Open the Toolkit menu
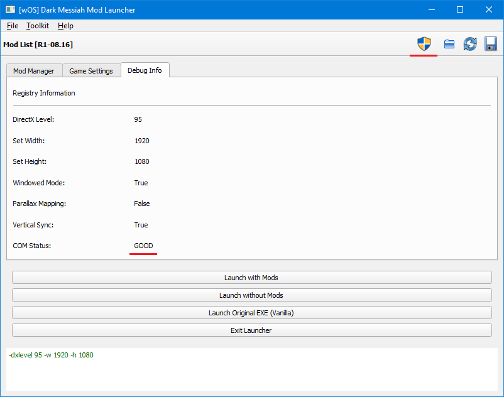 pos(38,26)
